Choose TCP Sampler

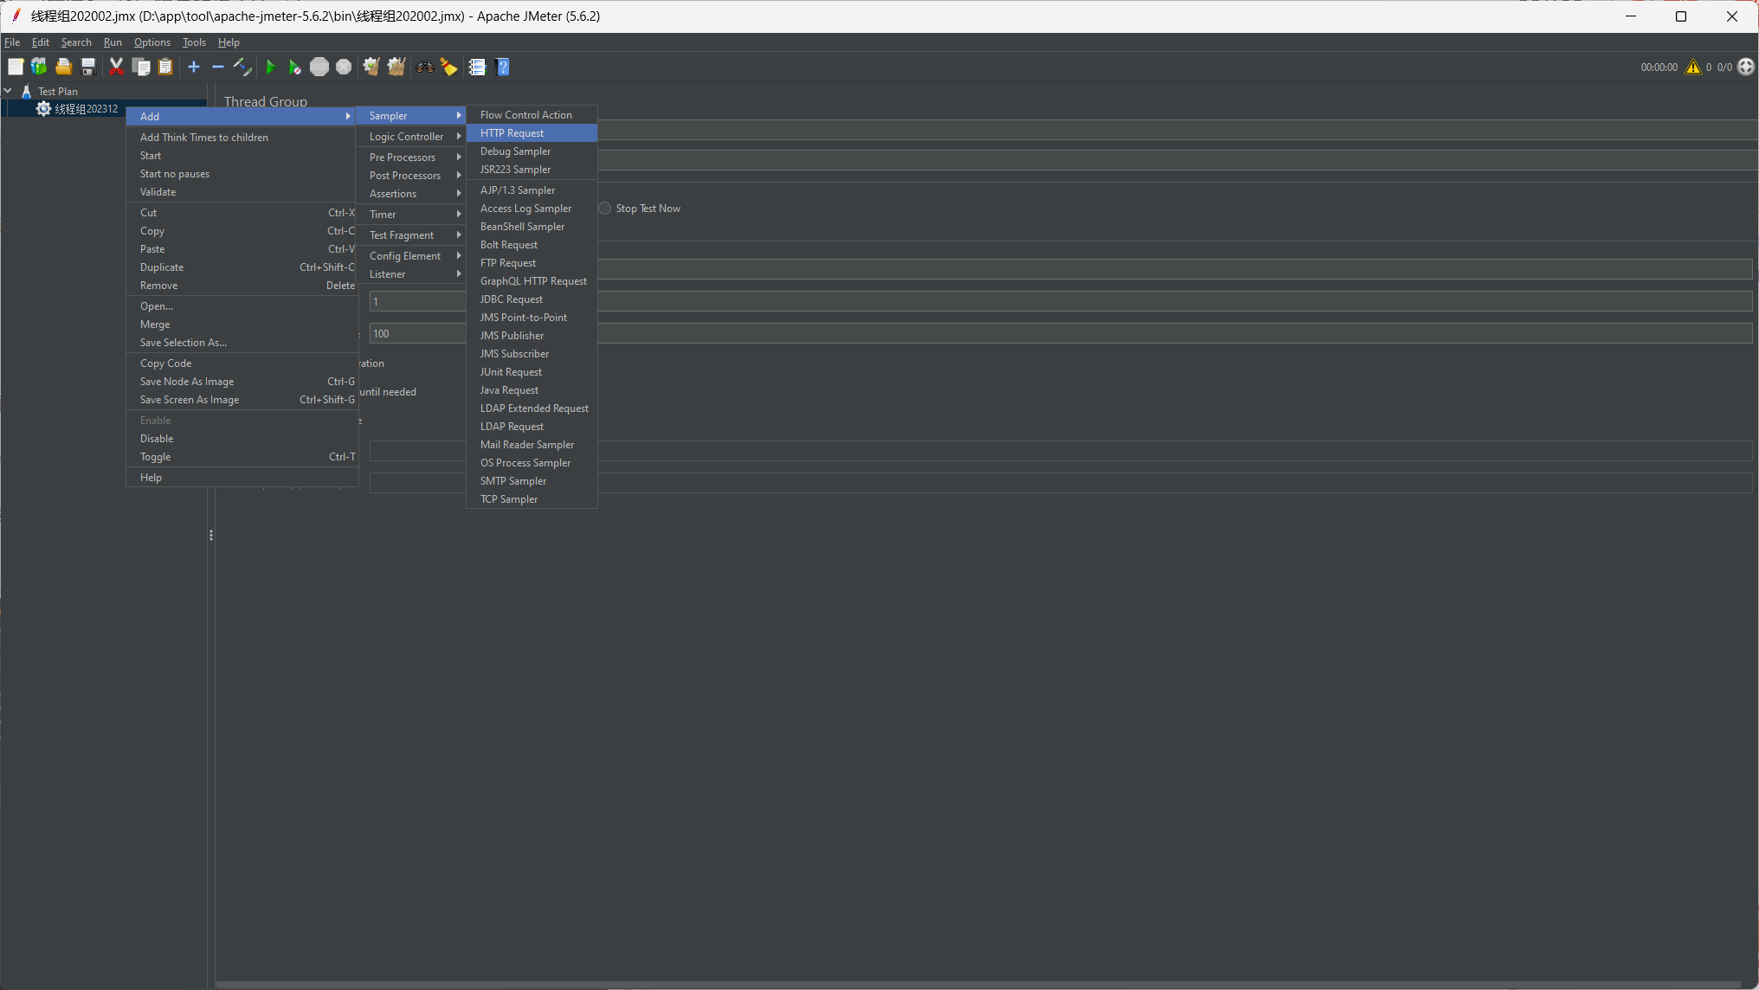click(532, 498)
